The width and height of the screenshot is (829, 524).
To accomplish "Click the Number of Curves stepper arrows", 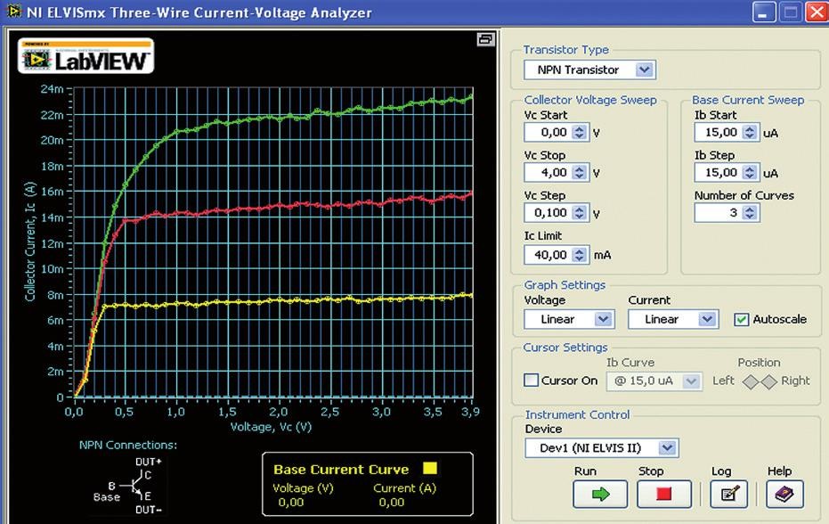I will [750, 213].
